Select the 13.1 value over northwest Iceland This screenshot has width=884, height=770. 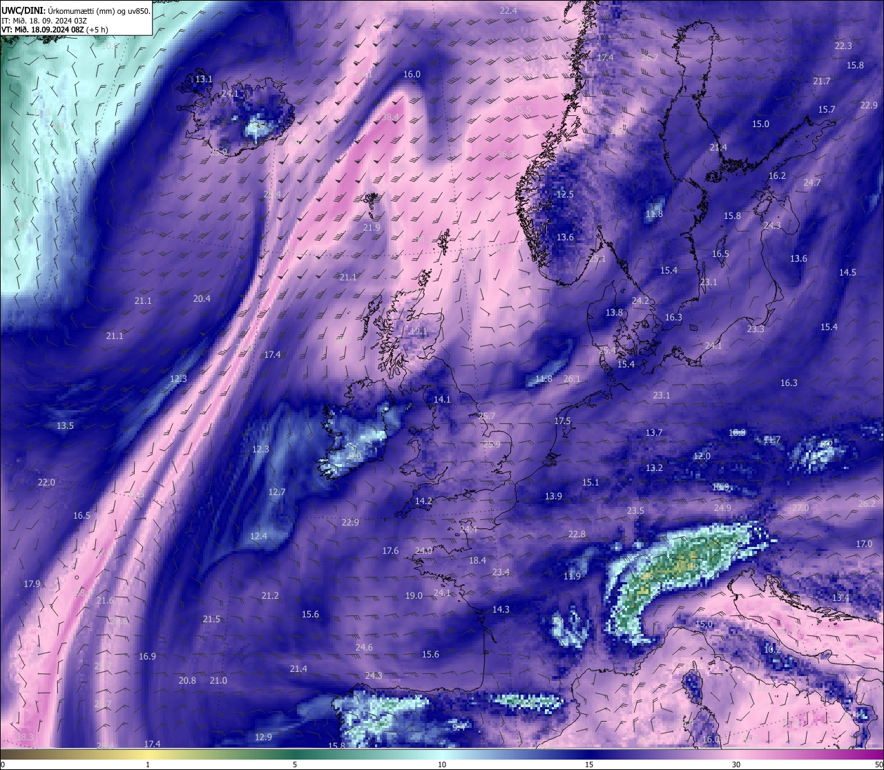click(x=204, y=79)
